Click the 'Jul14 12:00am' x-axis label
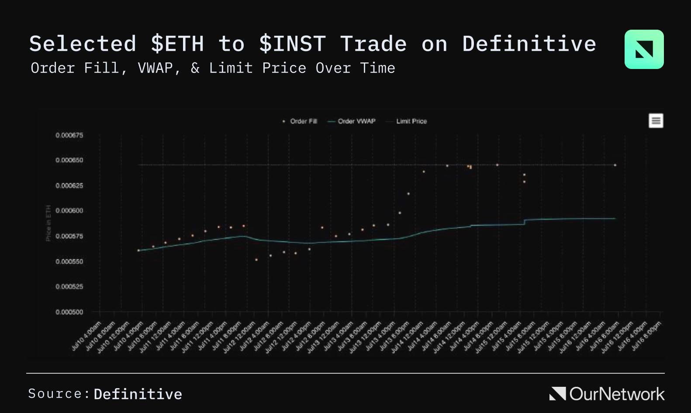This screenshot has width=691, height=413. 408,337
